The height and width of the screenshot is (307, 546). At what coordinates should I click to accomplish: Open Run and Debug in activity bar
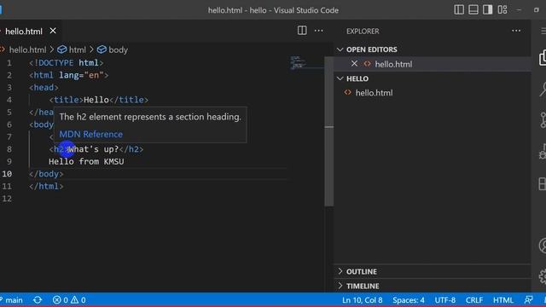[x=543, y=152]
